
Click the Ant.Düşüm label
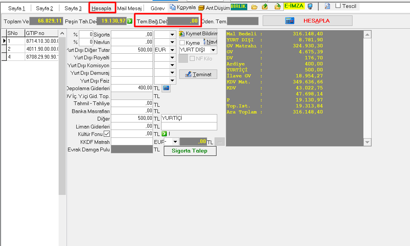218,8
